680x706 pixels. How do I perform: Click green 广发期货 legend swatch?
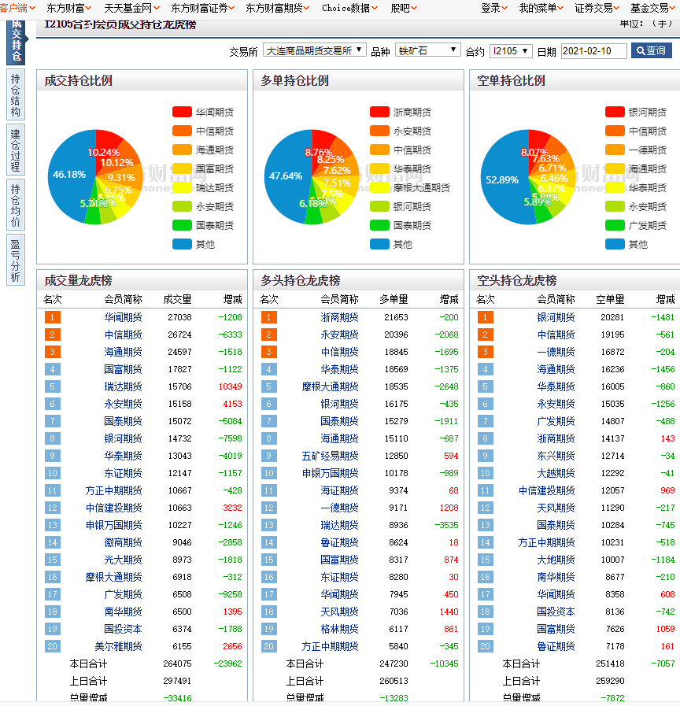[615, 225]
